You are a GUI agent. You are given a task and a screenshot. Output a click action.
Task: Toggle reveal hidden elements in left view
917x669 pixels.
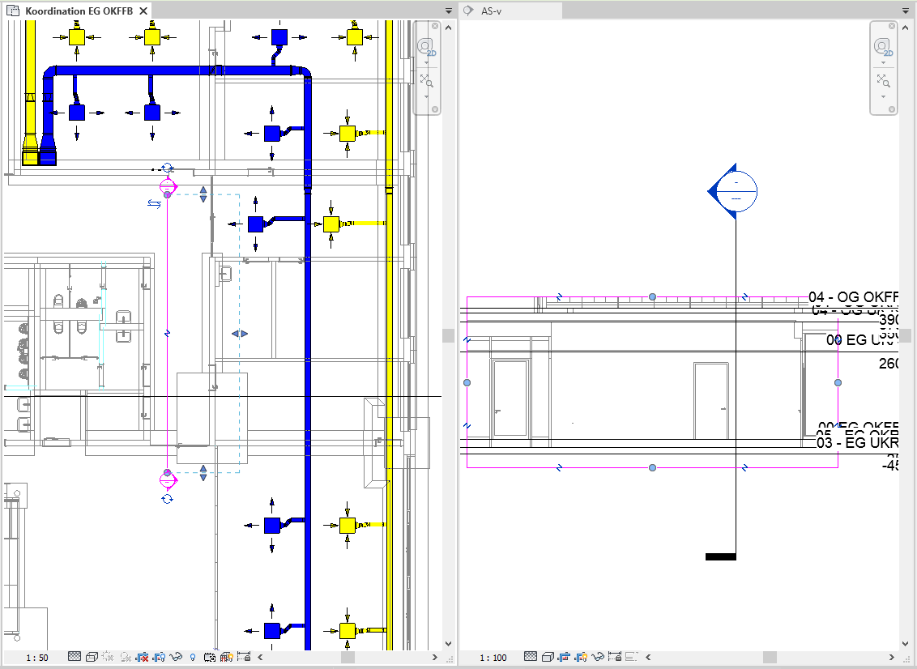pos(193,657)
